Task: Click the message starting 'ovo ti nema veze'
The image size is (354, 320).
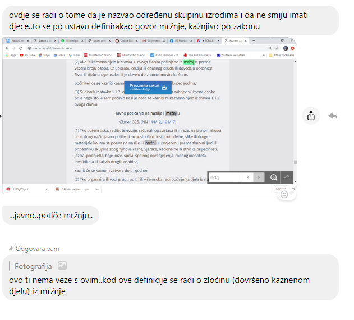Action: [x=170, y=277]
